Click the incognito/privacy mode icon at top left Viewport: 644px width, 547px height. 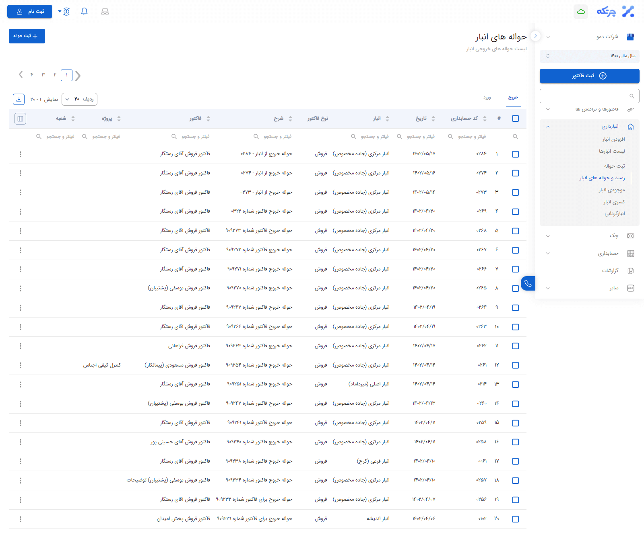click(x=105, y=12)
